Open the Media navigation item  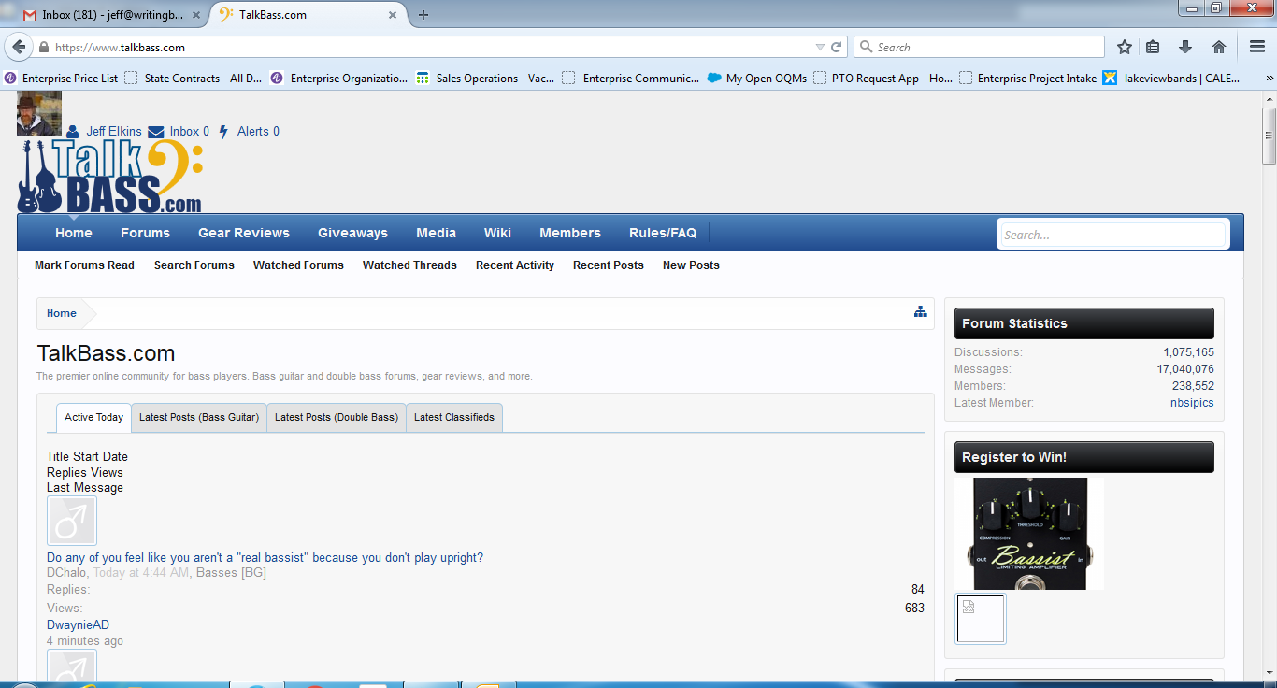click(x=437, y=233)
